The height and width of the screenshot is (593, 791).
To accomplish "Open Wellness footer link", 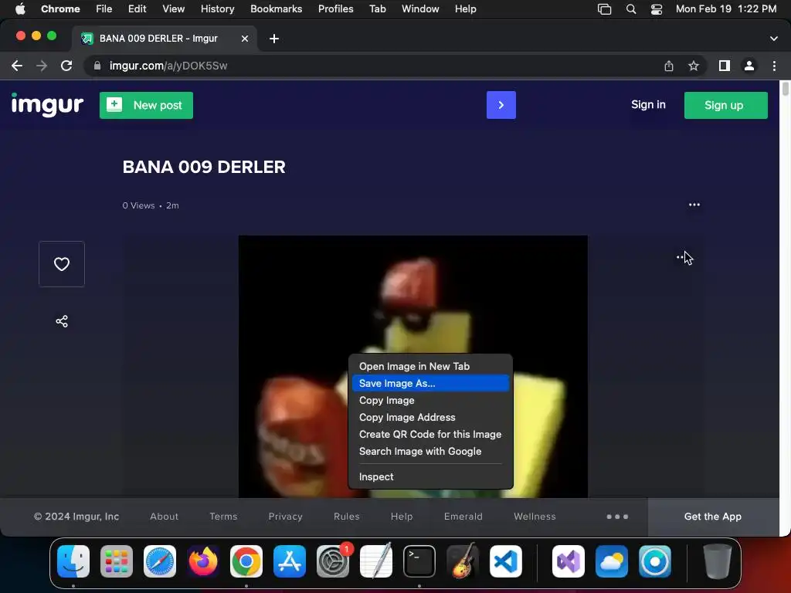I will [535, 517].
